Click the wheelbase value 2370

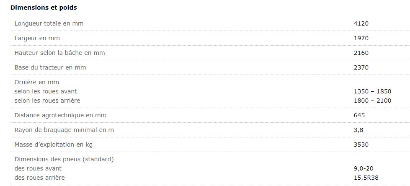[x=361, y=67]
